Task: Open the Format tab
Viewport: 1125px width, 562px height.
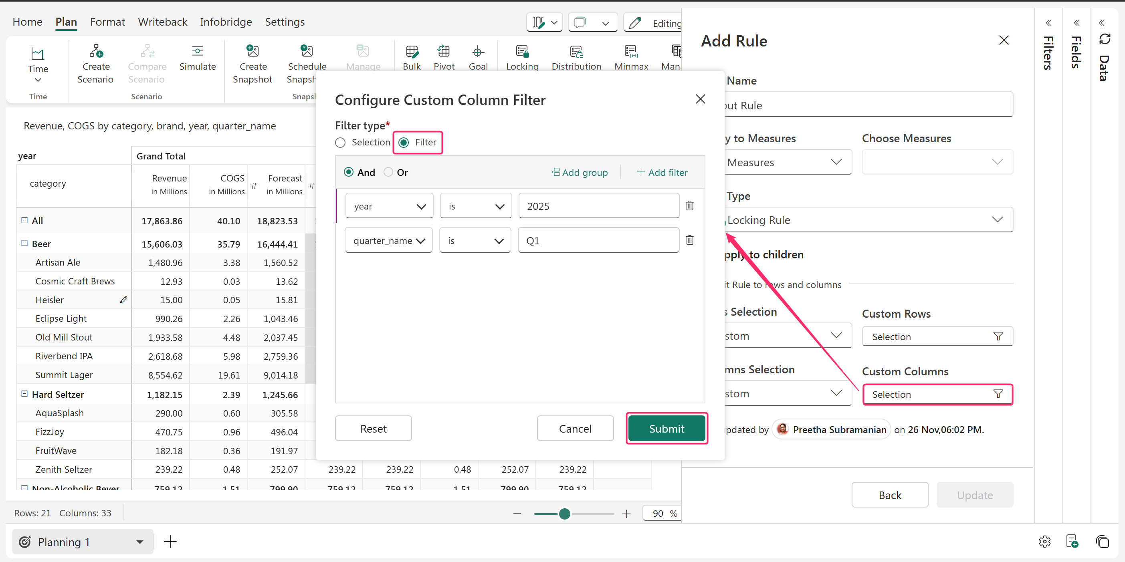Action: tap(107, 22)
